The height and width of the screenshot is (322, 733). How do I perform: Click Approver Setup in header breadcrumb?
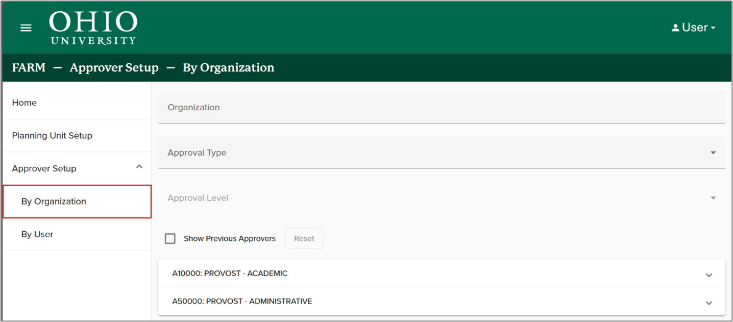pyautogui.click(x=114, y=68)
